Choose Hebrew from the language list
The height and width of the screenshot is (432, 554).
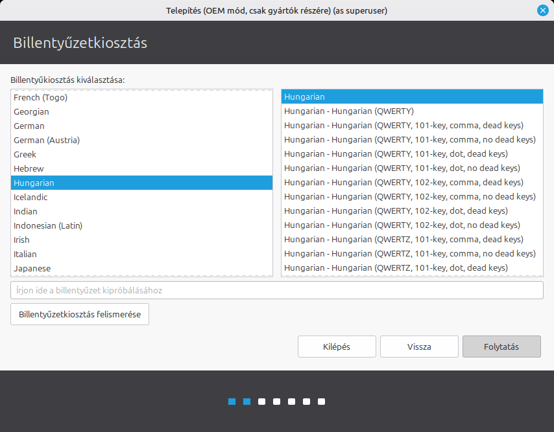pyautogui.click(x=29, y=168)
